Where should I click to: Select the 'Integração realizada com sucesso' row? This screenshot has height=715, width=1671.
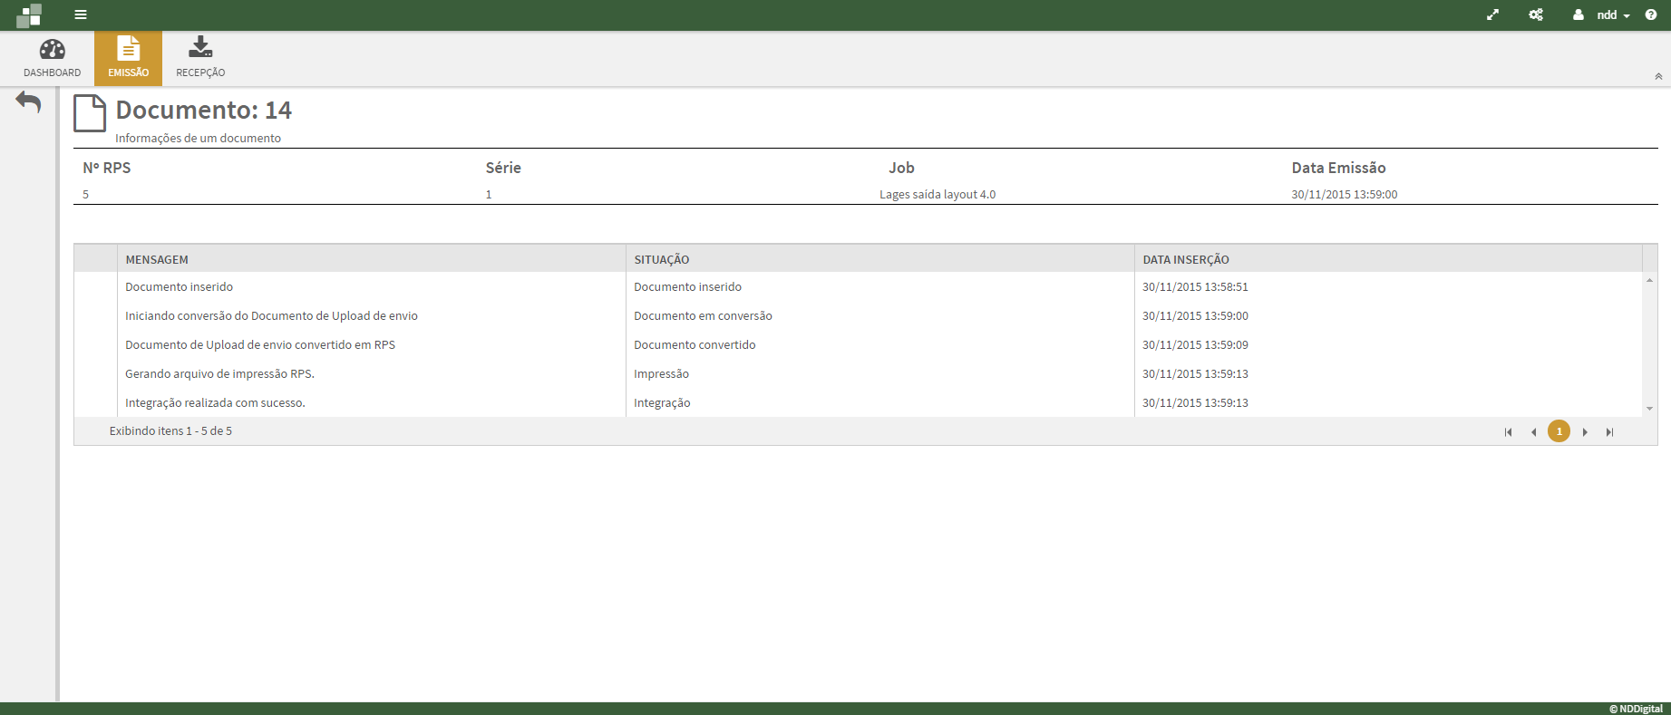(x=215, y=402)
